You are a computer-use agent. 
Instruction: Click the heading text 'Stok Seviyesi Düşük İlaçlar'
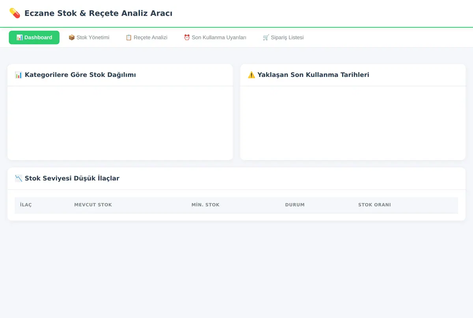(72, 178)
